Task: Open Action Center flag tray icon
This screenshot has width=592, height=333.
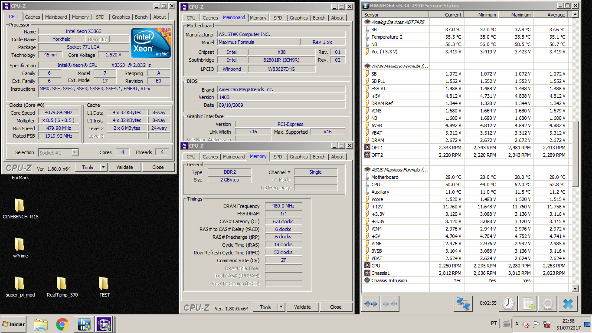Action: tap(536, 324)
